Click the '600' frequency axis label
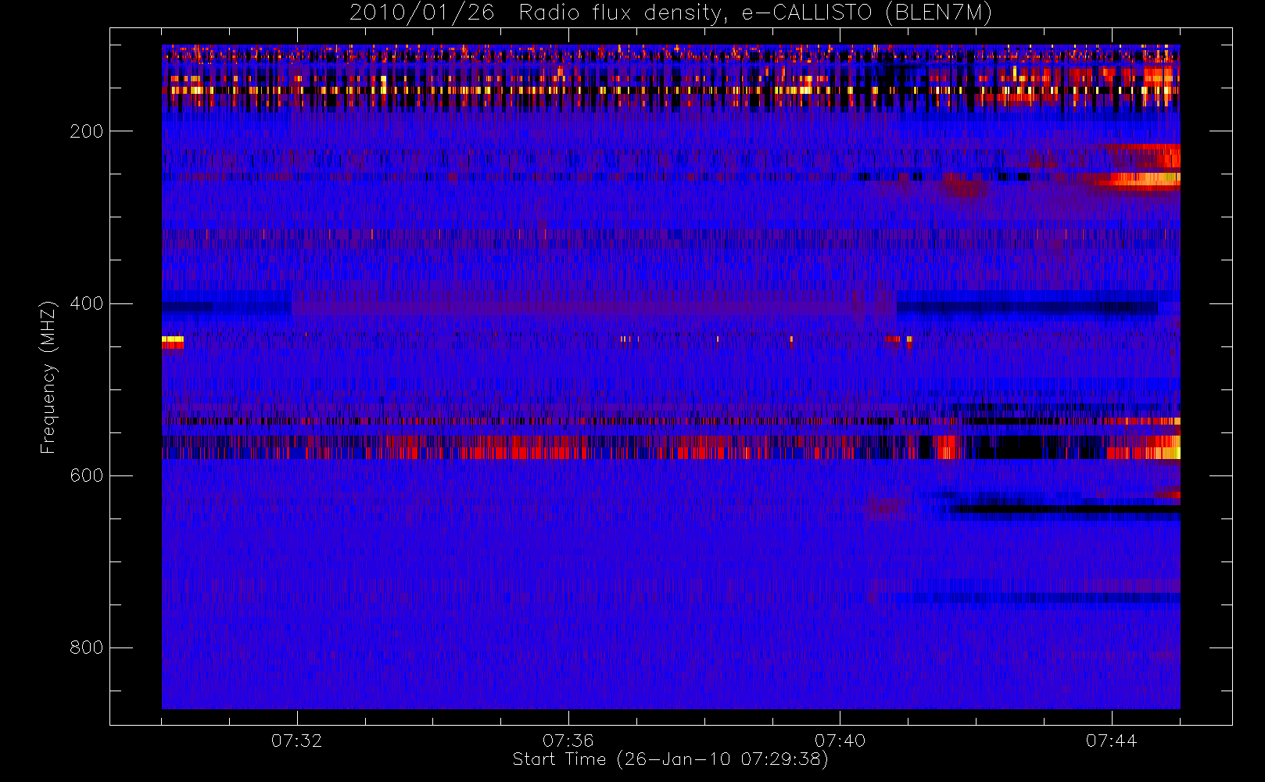Screen dimensions: 1265x782 pos(87,475)
